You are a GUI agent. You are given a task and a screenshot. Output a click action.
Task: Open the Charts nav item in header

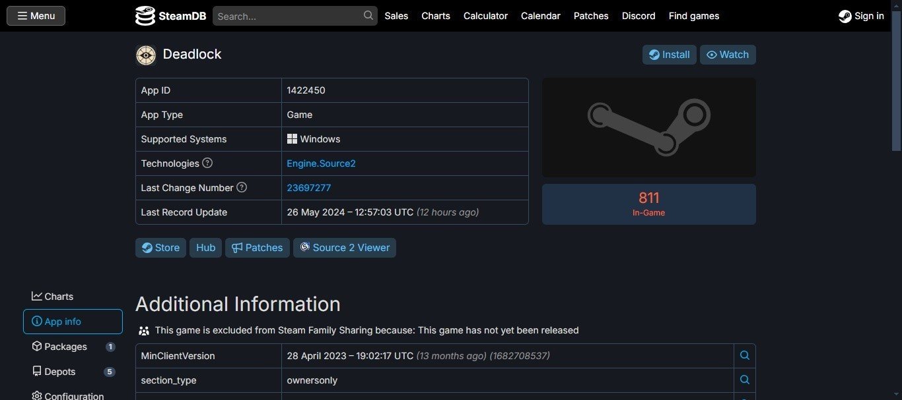click(436, 16)
